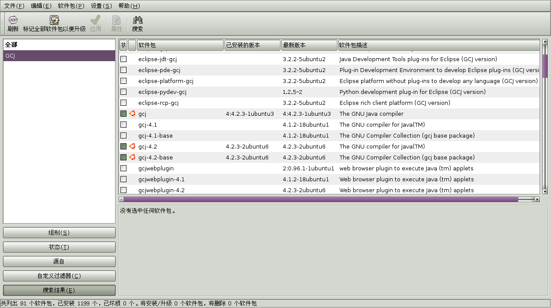Select the gcjwebplugin-4.1 package name
Viewport: 551px width, 308px height.
click(x=161, y=179)
